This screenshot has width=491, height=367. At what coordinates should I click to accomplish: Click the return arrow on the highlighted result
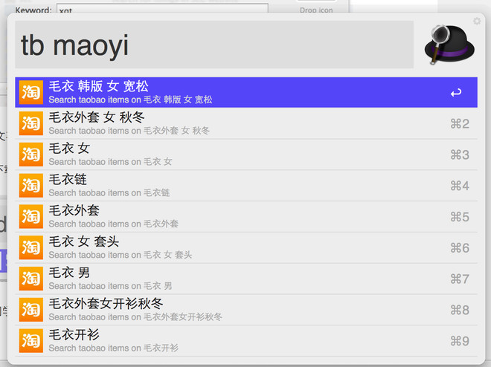(x=456, y=93)
